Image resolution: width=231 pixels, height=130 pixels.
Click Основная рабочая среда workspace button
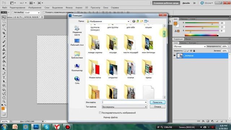(166, 3)
